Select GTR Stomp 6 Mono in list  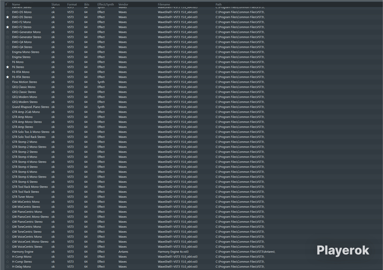tap(25, 172)
